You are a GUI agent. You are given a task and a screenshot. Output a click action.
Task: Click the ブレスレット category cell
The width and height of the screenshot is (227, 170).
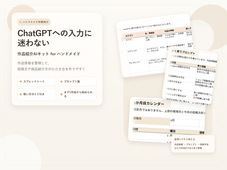point(134,63)
